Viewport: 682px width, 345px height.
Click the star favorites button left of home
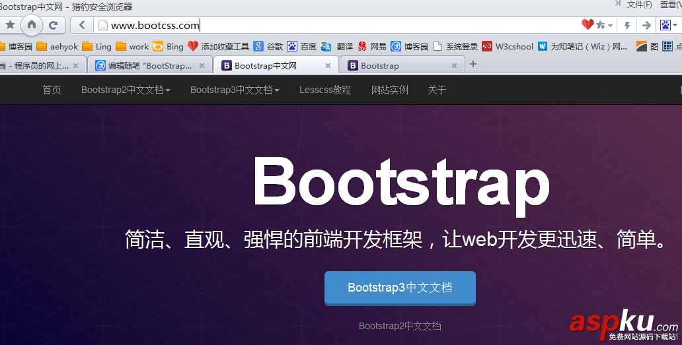(10, 24)
